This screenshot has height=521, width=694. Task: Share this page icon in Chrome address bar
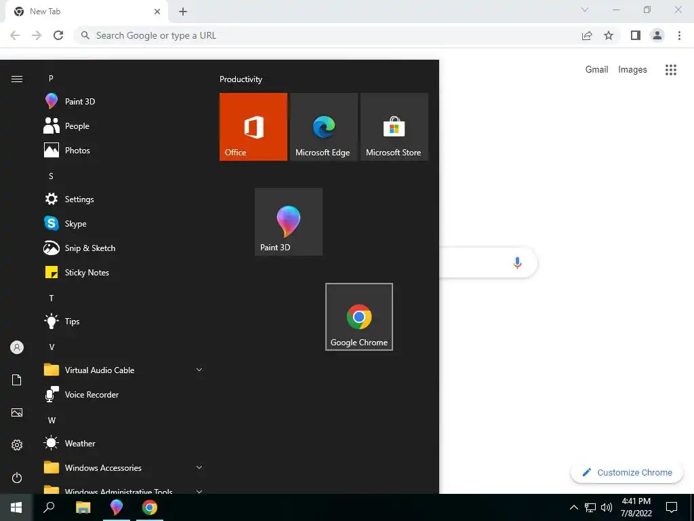click(587, 35)
